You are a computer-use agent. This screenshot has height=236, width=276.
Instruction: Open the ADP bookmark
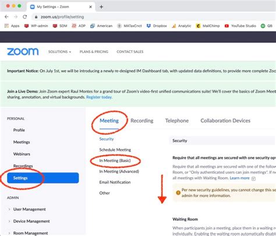79,26
